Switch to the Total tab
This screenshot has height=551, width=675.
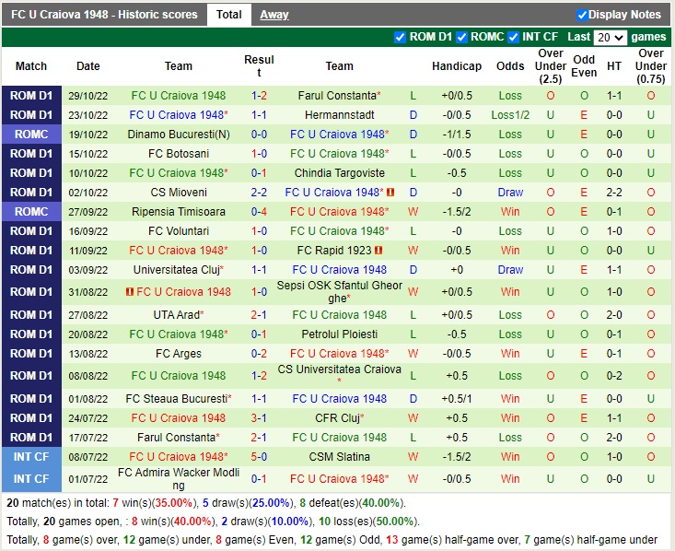pos(229,15)
